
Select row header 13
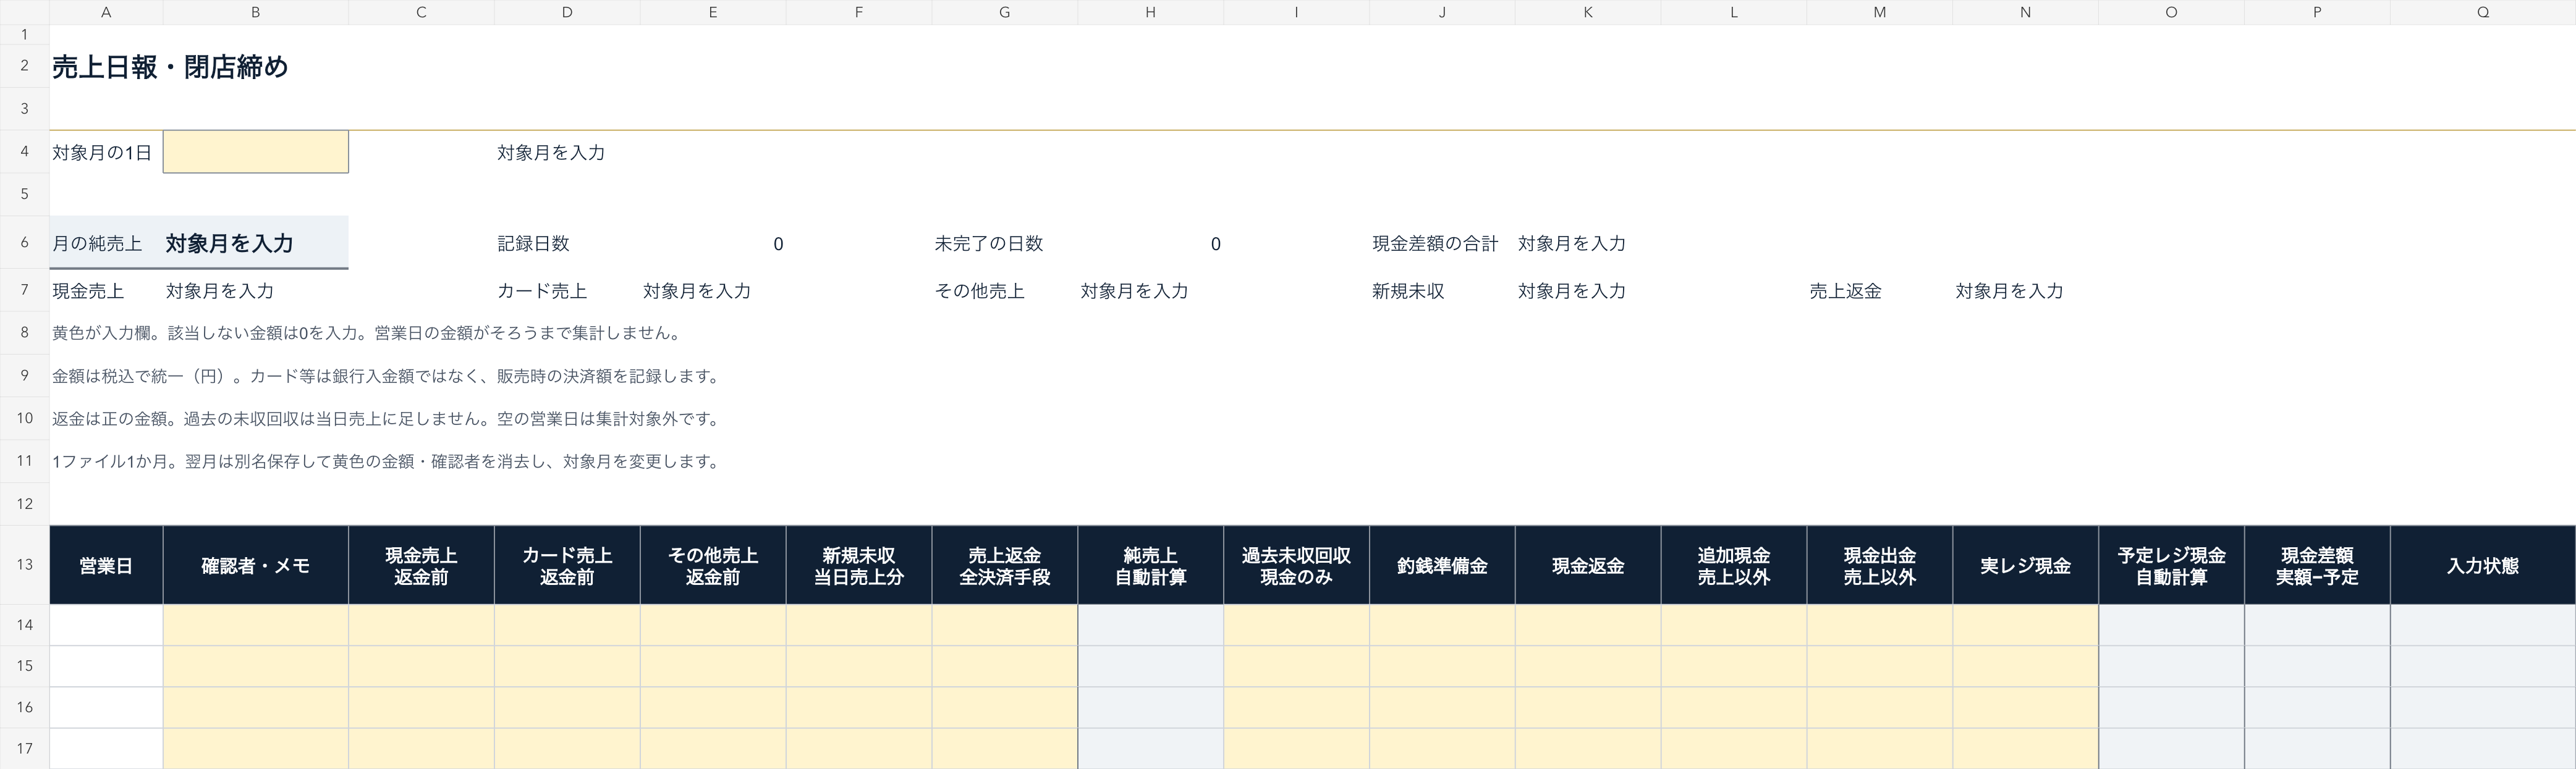(x=24, y=565)
